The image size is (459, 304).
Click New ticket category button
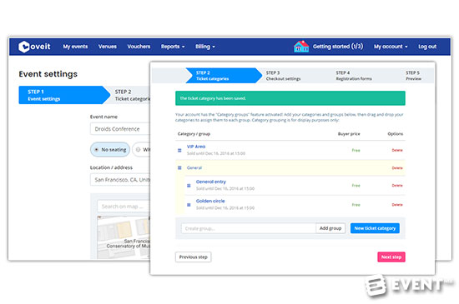pyautogui.click(x=375, y=228)
